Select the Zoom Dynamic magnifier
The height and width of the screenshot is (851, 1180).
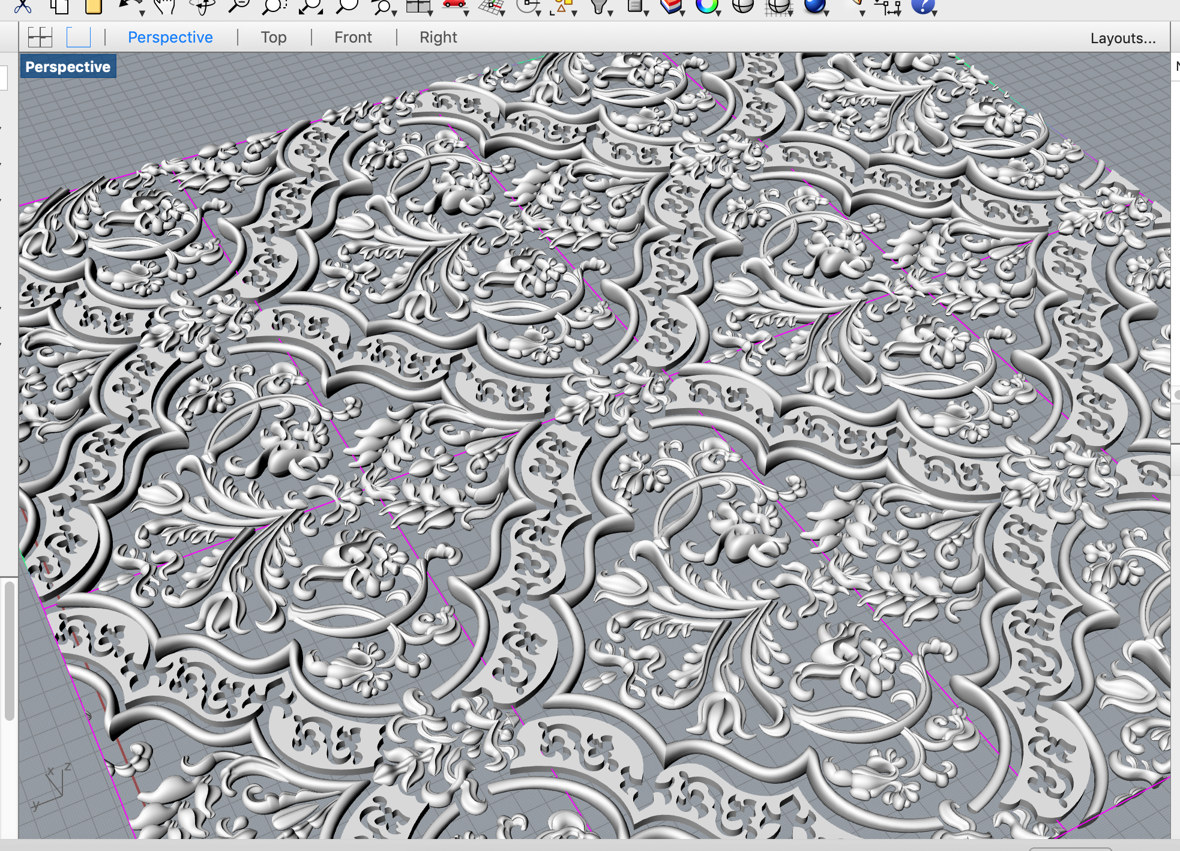(x=239, y=6)
